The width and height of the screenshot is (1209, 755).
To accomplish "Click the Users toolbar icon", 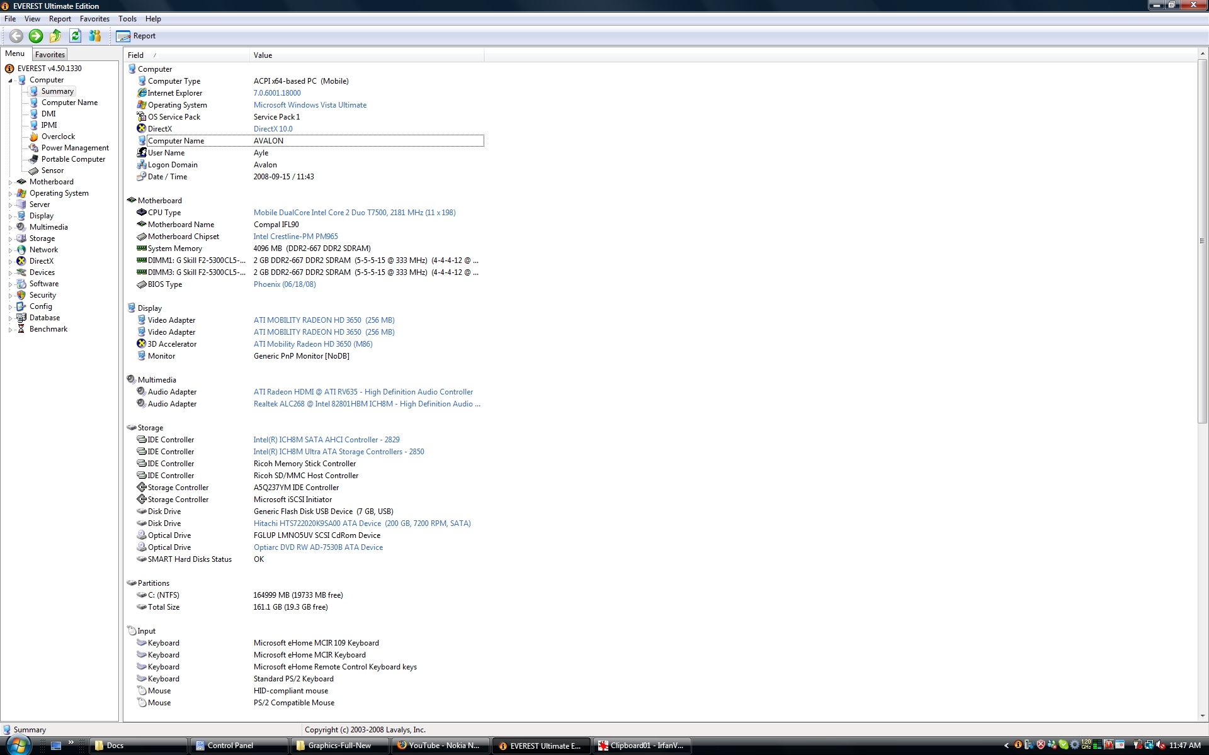I will coord(95,36).
